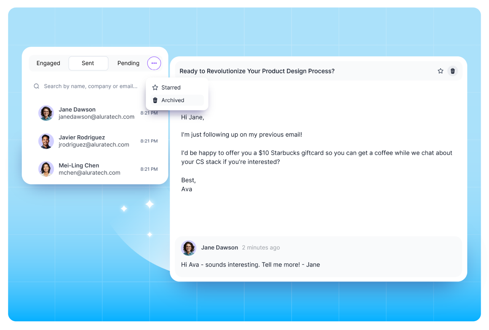Switch to the Engaged tab
This screenshot has width=489, height=330.
click(48, 63)
